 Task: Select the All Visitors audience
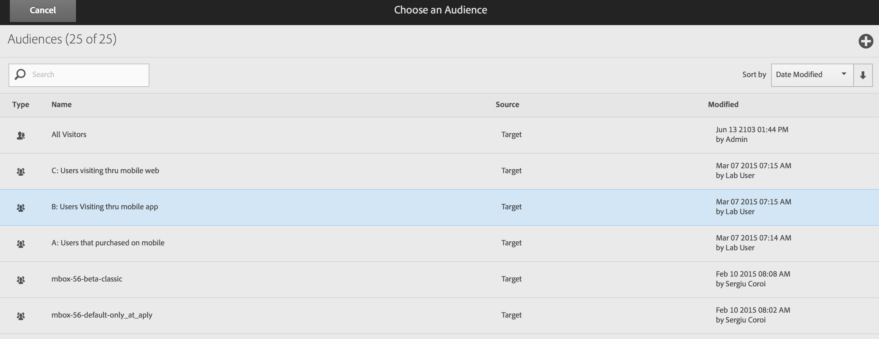[x=69, y=135]
